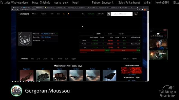Click the 'Most Valuable Kills - Last 7 Days' heading
Screen dimensions: 179x100
[x=68, y=66]
